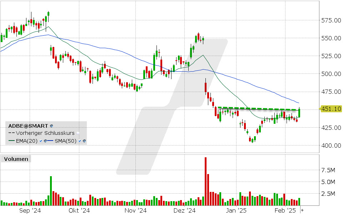The width and height of the screenshot is (343, 214).
Task: Click the Dez '24 date label
Action: click(x=184, y=210)
